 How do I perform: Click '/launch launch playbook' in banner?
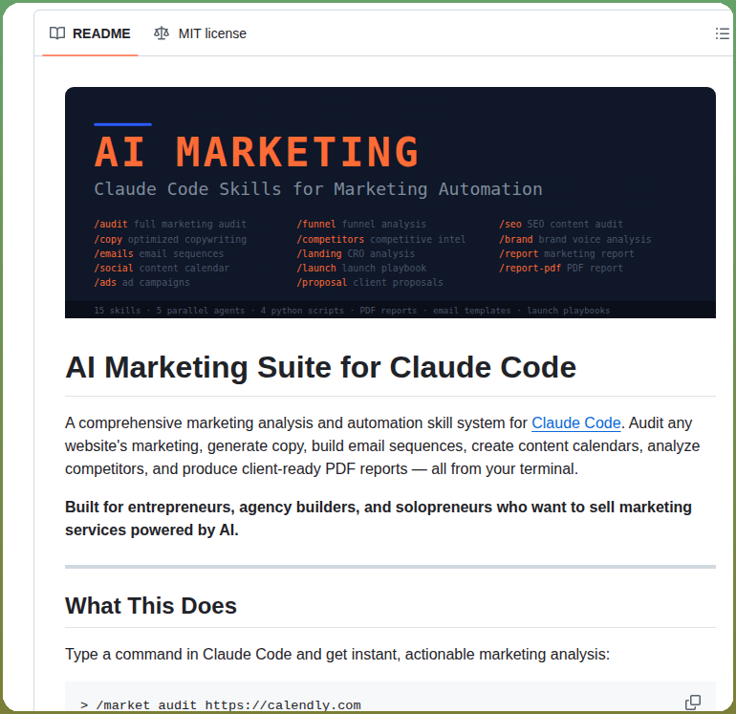[x=361, y=268]
